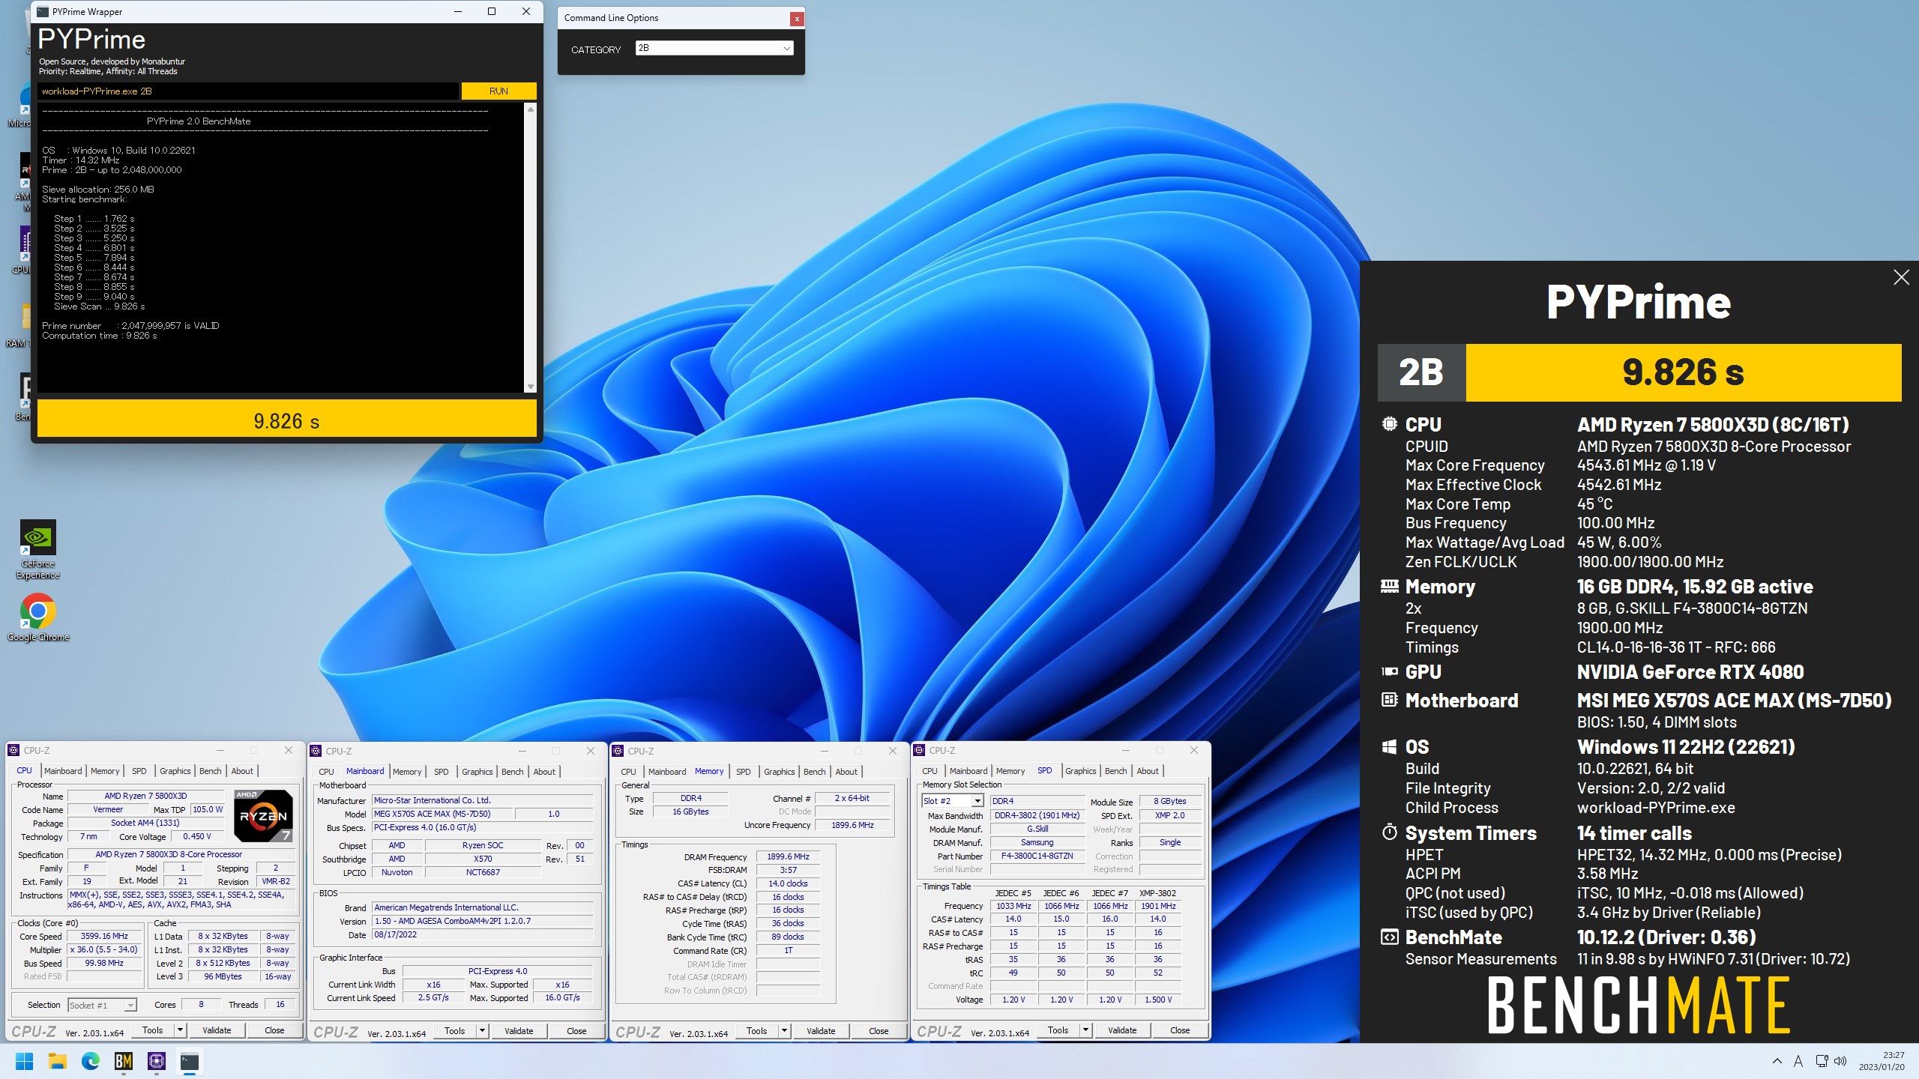Open the Socket #1 selection dropdown
Viewport: 1919px width, 1079px height.
102,1006
